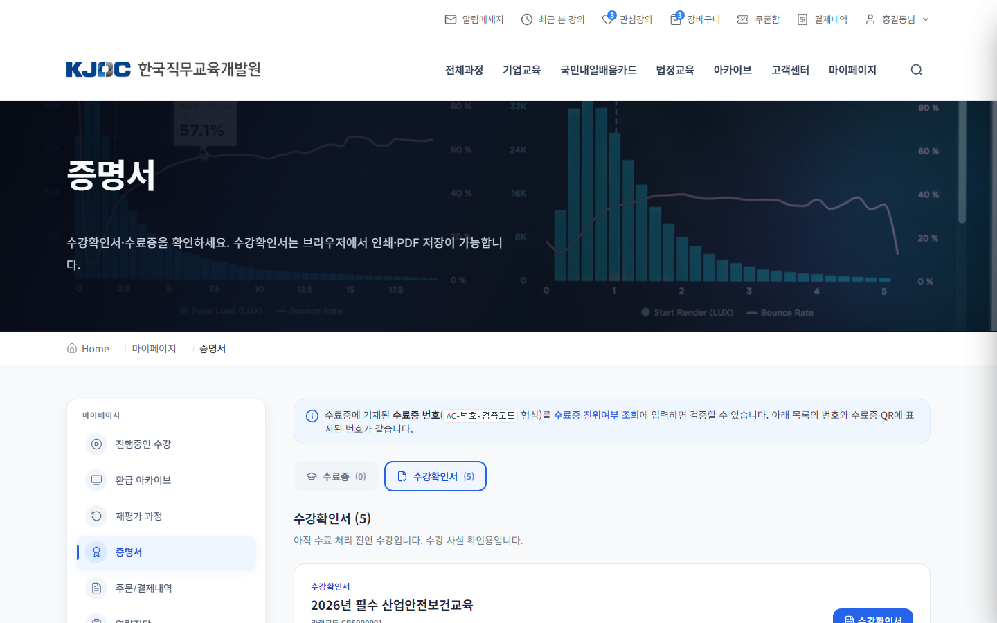The height and width of the screenshot is (623, 997).
Task: Open 진행중인 수강 in the sidebar
Action: click(166, 444)
